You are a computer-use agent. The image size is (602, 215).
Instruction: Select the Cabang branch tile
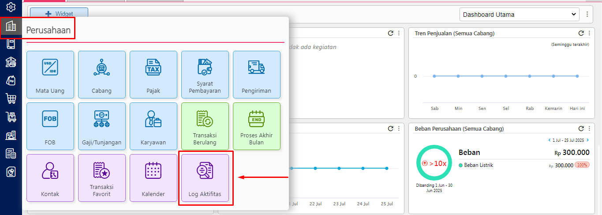101,74
